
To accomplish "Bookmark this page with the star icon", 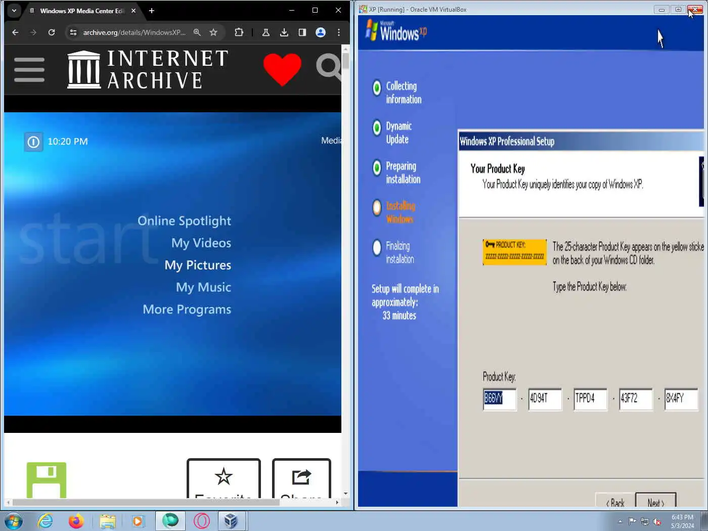I will pyautogui.click(x=213, y=32).
